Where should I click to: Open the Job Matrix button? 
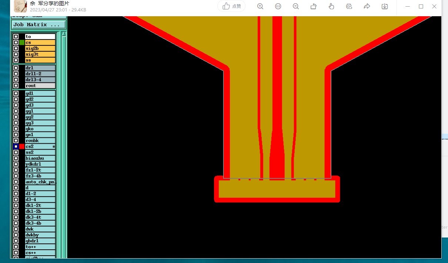point(39,25)
